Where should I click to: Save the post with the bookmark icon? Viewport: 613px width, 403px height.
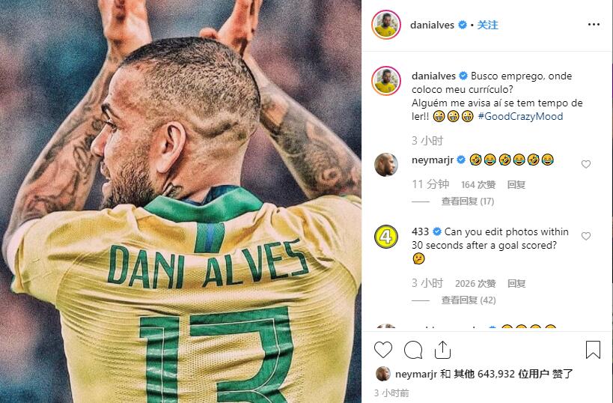(x=593, y=350)
